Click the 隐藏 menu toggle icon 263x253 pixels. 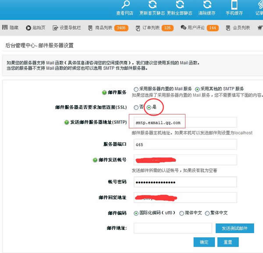coord(5,27)
